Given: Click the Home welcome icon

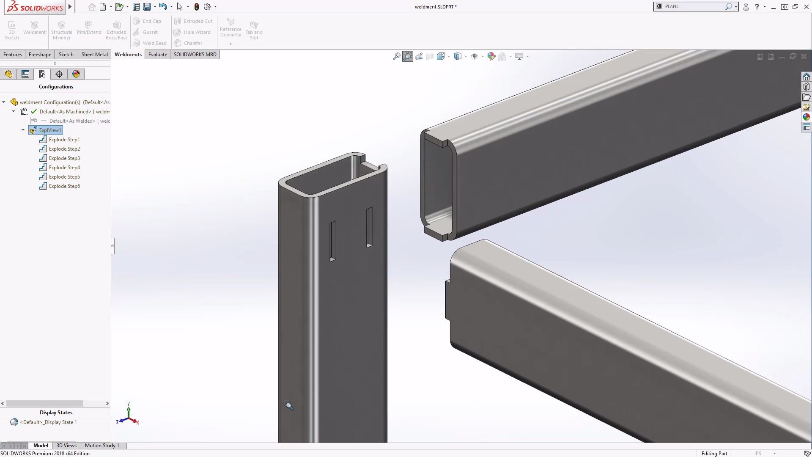Looking at the screenshot, I should tap(92, 7).
